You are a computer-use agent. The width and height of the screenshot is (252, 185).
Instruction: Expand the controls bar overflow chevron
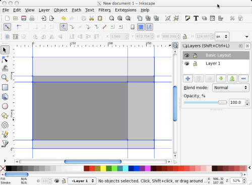247,36
